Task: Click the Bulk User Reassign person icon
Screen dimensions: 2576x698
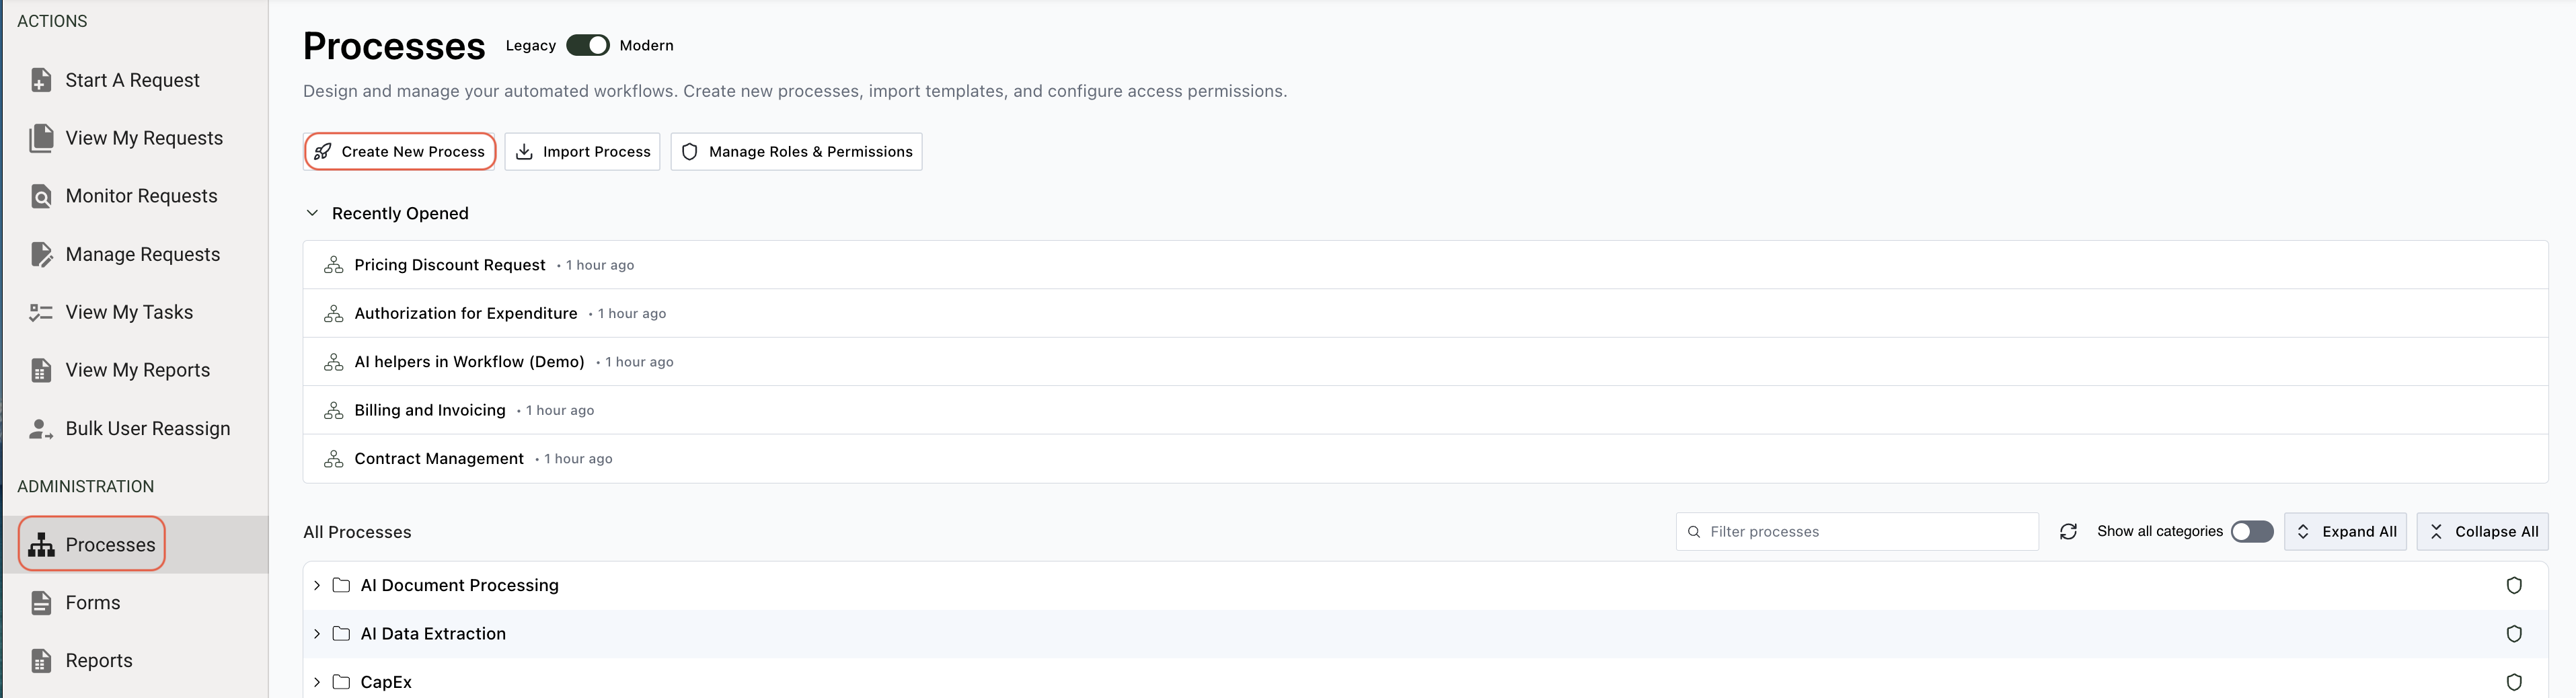Action: 40,428
